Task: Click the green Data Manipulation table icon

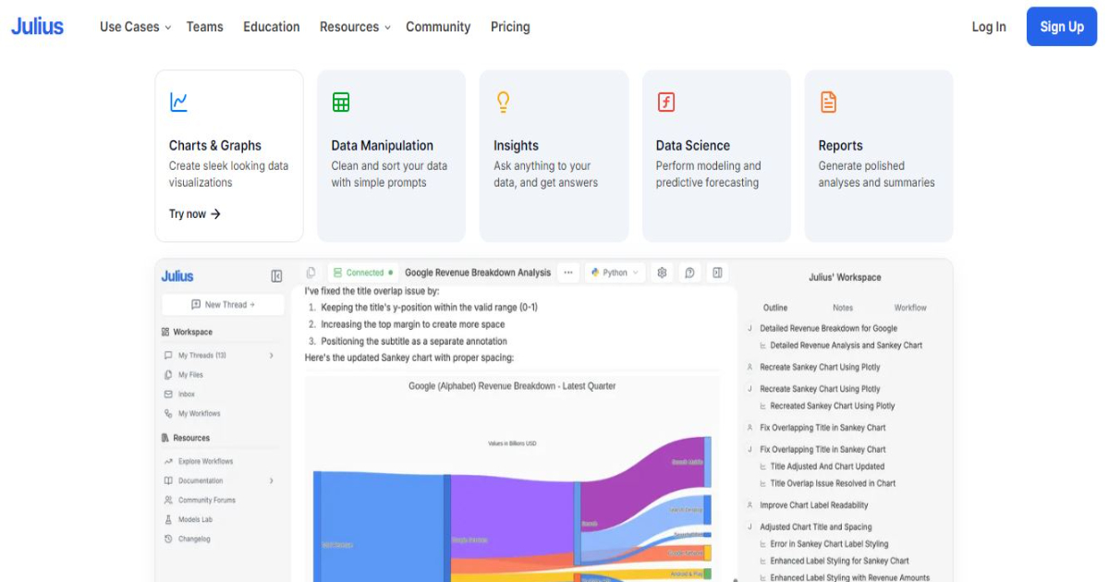Action: click(x=341, y=103)
